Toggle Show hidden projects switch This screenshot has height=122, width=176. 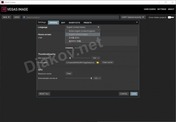coord(171,17)
